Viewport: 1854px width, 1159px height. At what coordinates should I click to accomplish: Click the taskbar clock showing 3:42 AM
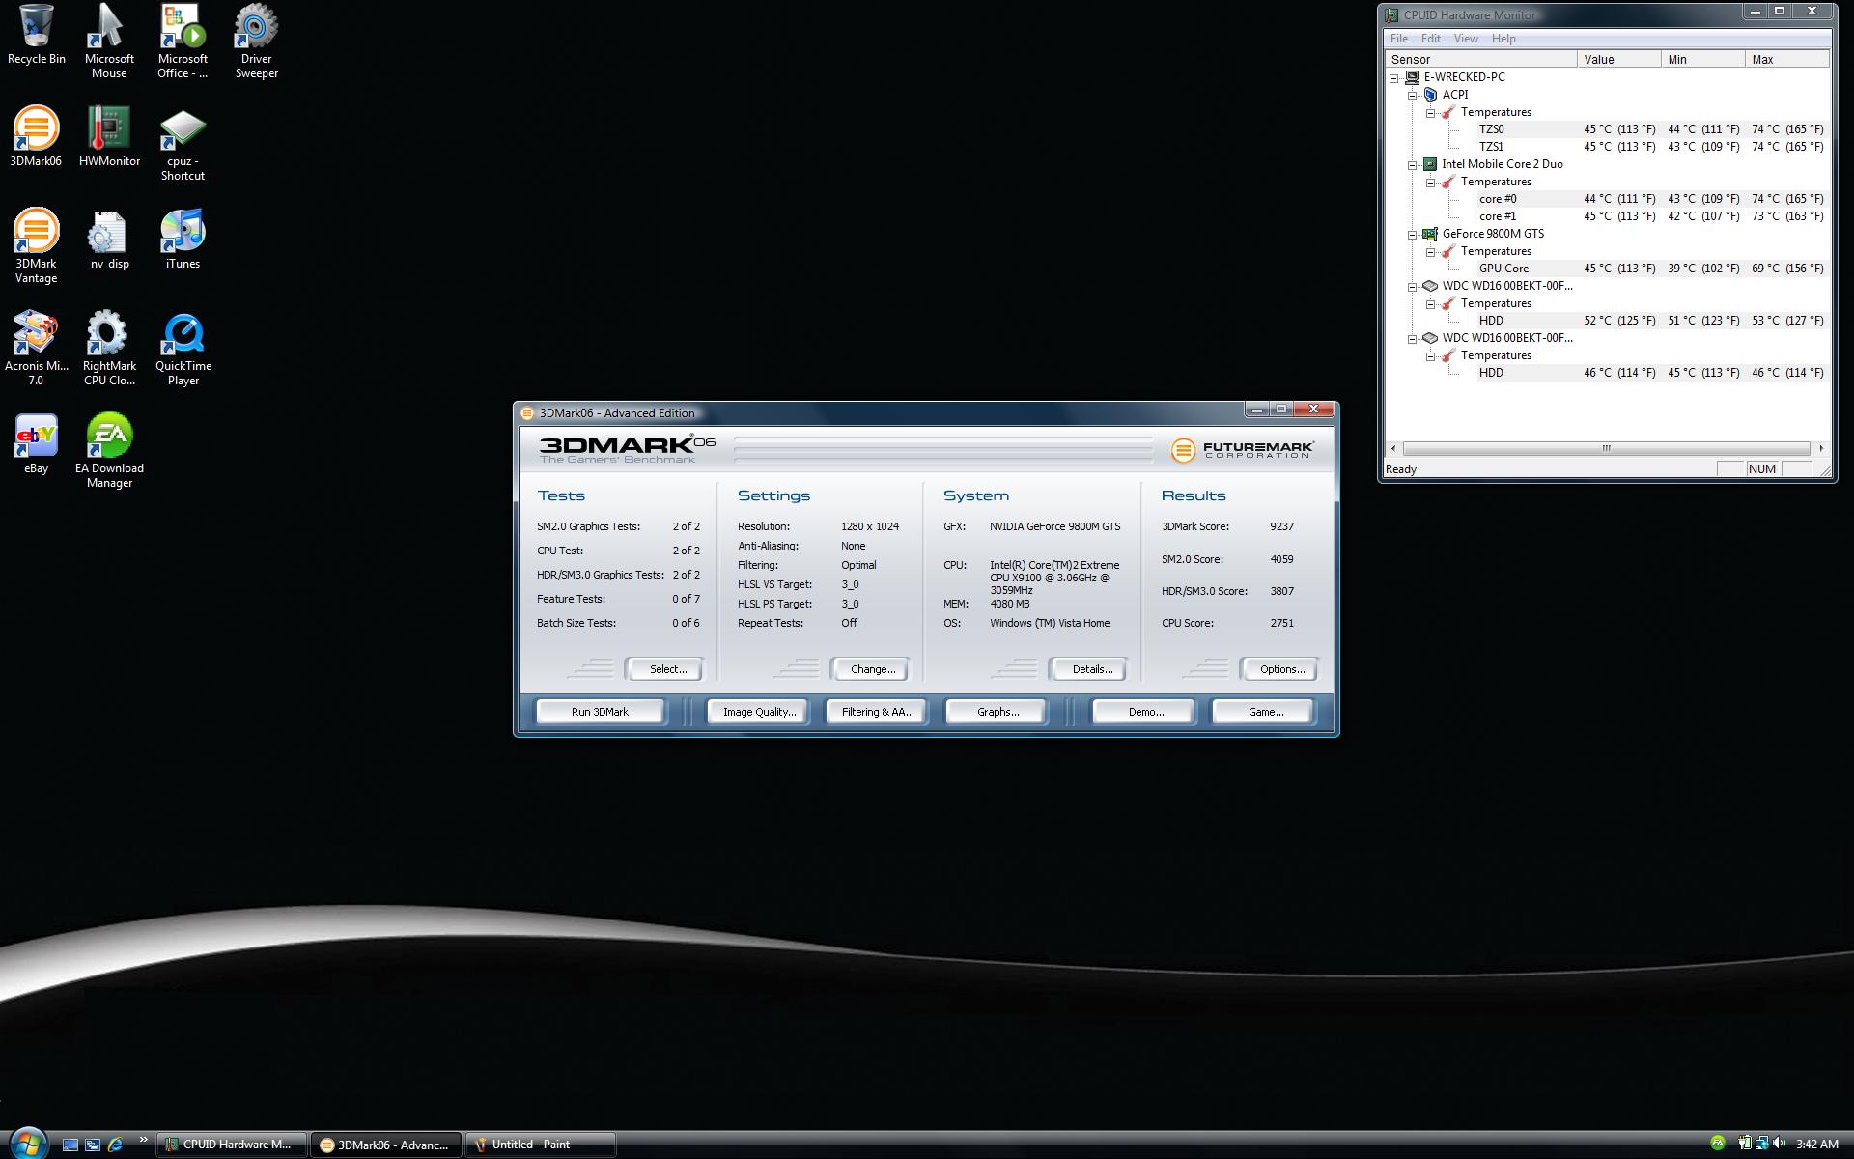point(1816,1145)
